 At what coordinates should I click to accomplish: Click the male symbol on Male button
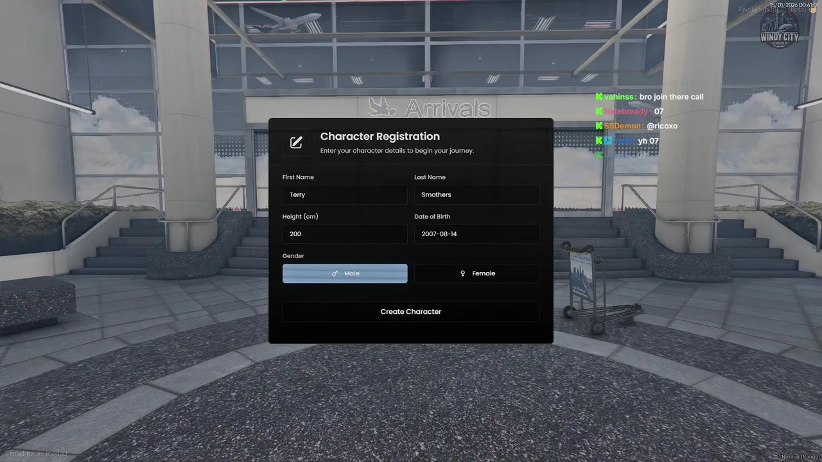[335, 273]
